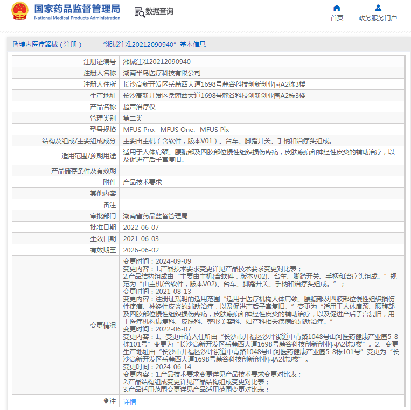Click the 政务服务门户 user icon

pos(378,8)
